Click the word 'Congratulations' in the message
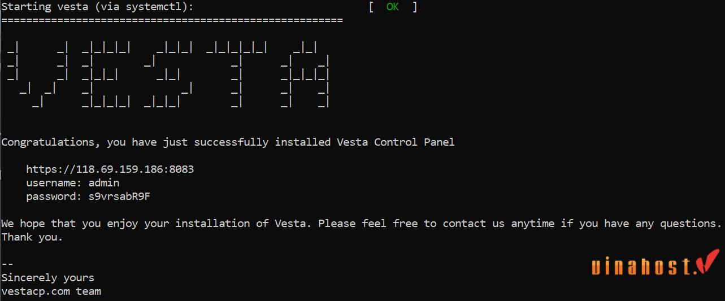This screenshot has height=301, width=725. [x=51, y=142]
